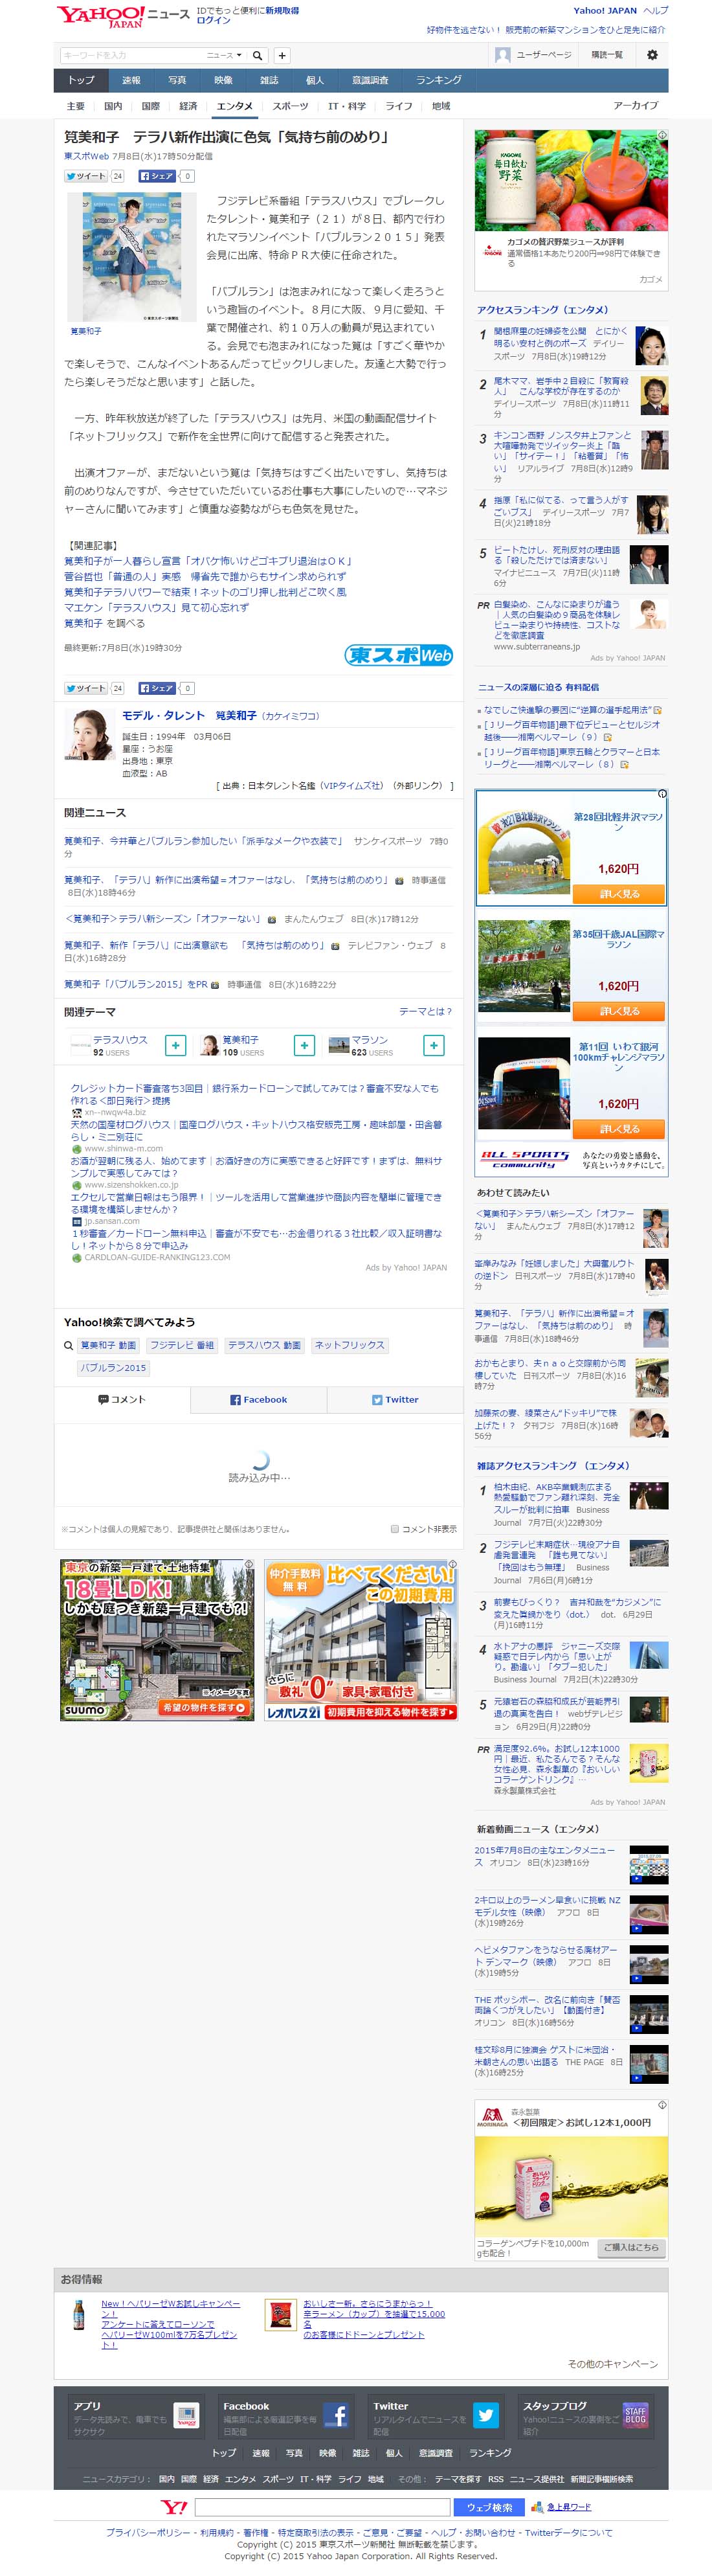Switch to the Facebook comments tab
The width and height of the screenshot is (712, 2576).
tap(258, 1400)
